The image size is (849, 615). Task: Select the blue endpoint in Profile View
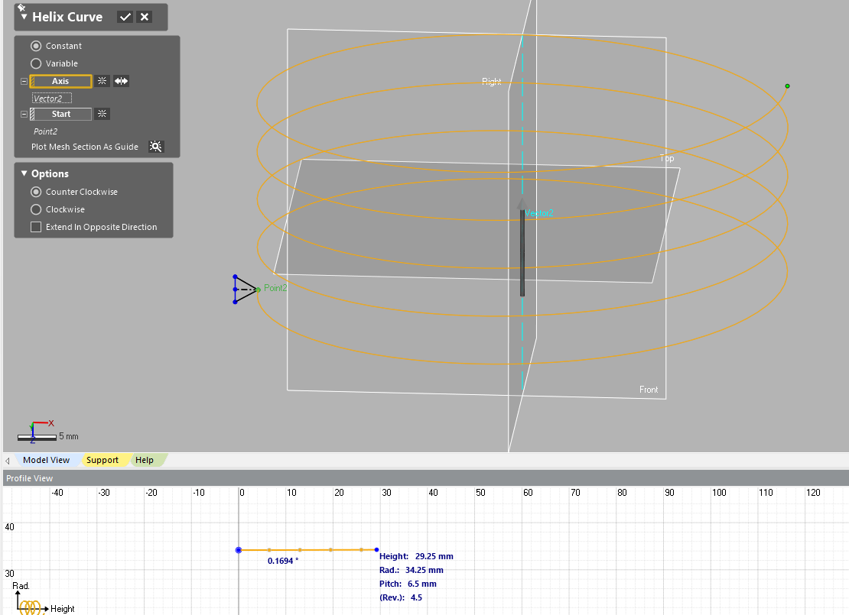pos(239,549)
